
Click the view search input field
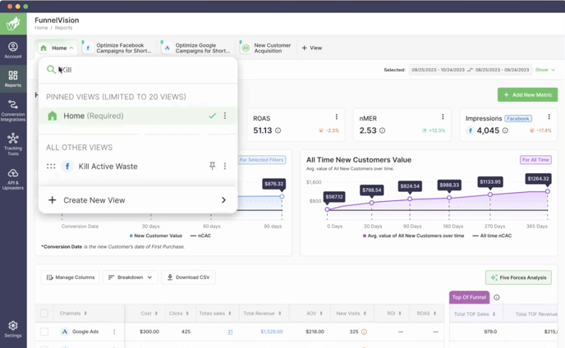coord(140,70)
